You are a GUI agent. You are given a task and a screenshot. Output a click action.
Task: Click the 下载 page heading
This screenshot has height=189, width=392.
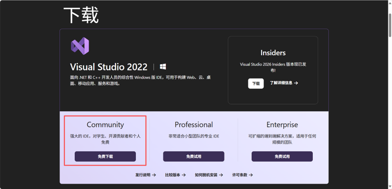tap(81, 15)
